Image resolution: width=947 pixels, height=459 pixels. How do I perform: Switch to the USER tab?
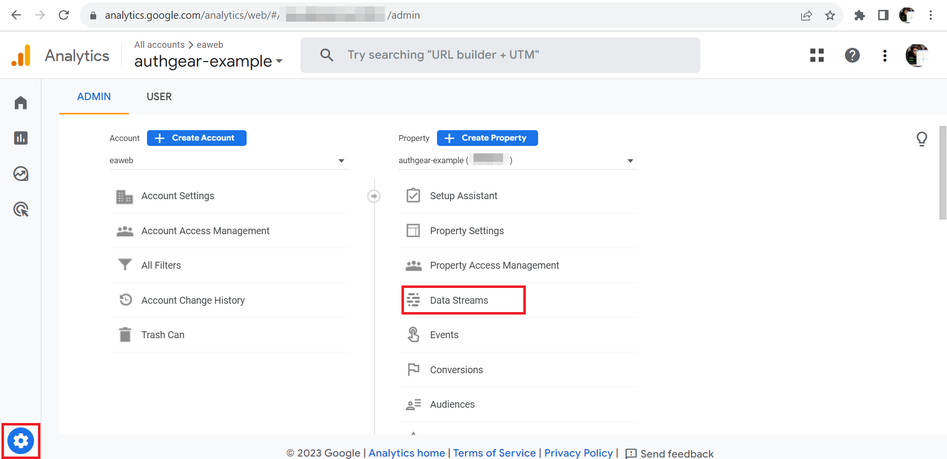159,97
